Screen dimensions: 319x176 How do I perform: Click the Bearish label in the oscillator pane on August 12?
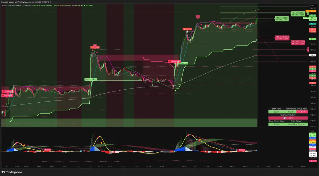coord(242,150)
